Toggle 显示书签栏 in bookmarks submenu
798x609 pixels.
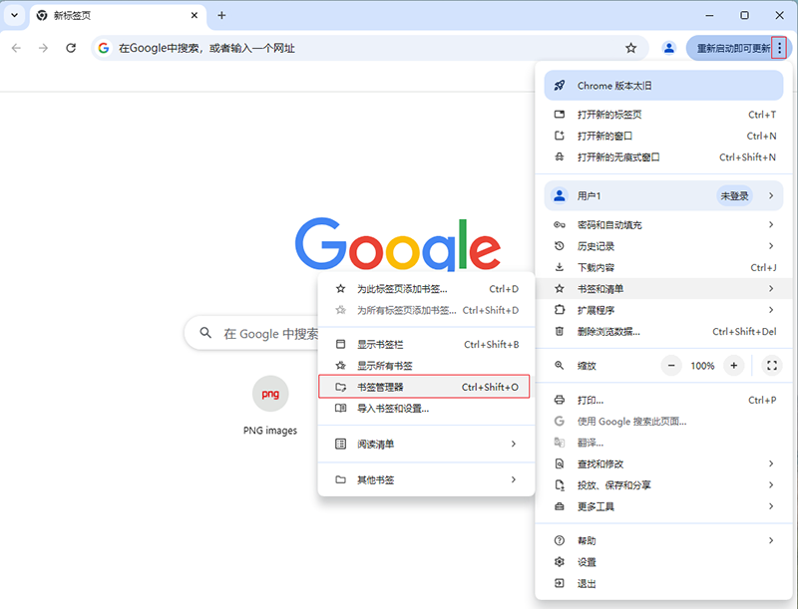click(x=427, y=344)
